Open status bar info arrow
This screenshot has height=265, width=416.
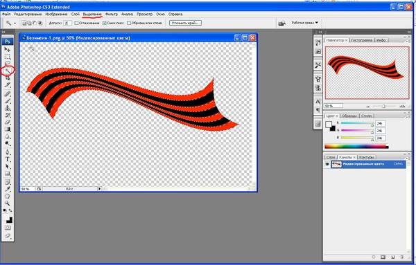[99, 189]
